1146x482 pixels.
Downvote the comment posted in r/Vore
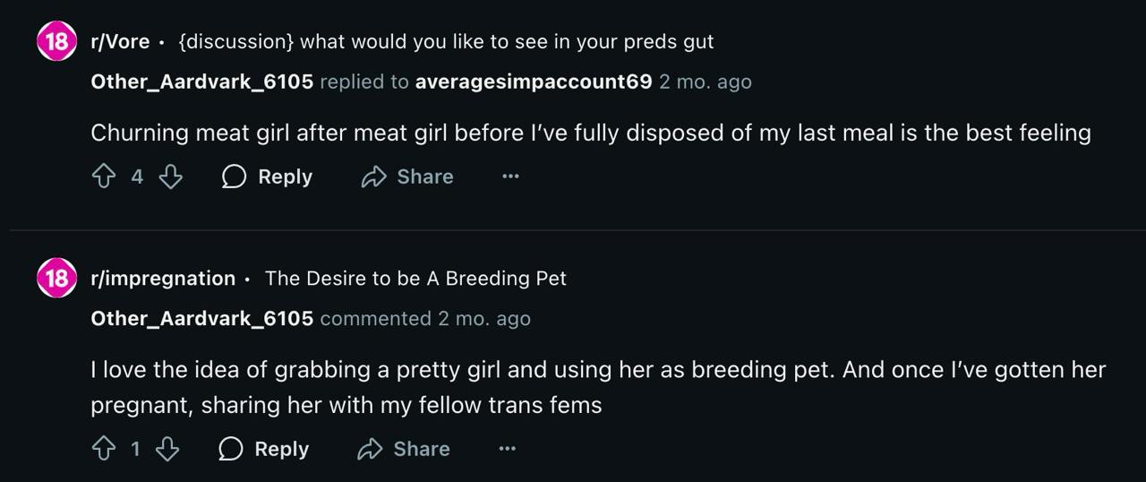click(170, 176)
